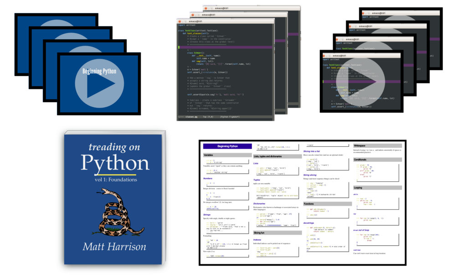
Task: Click the author name 'Matt Harrison'
Action: tap(114, 247)
